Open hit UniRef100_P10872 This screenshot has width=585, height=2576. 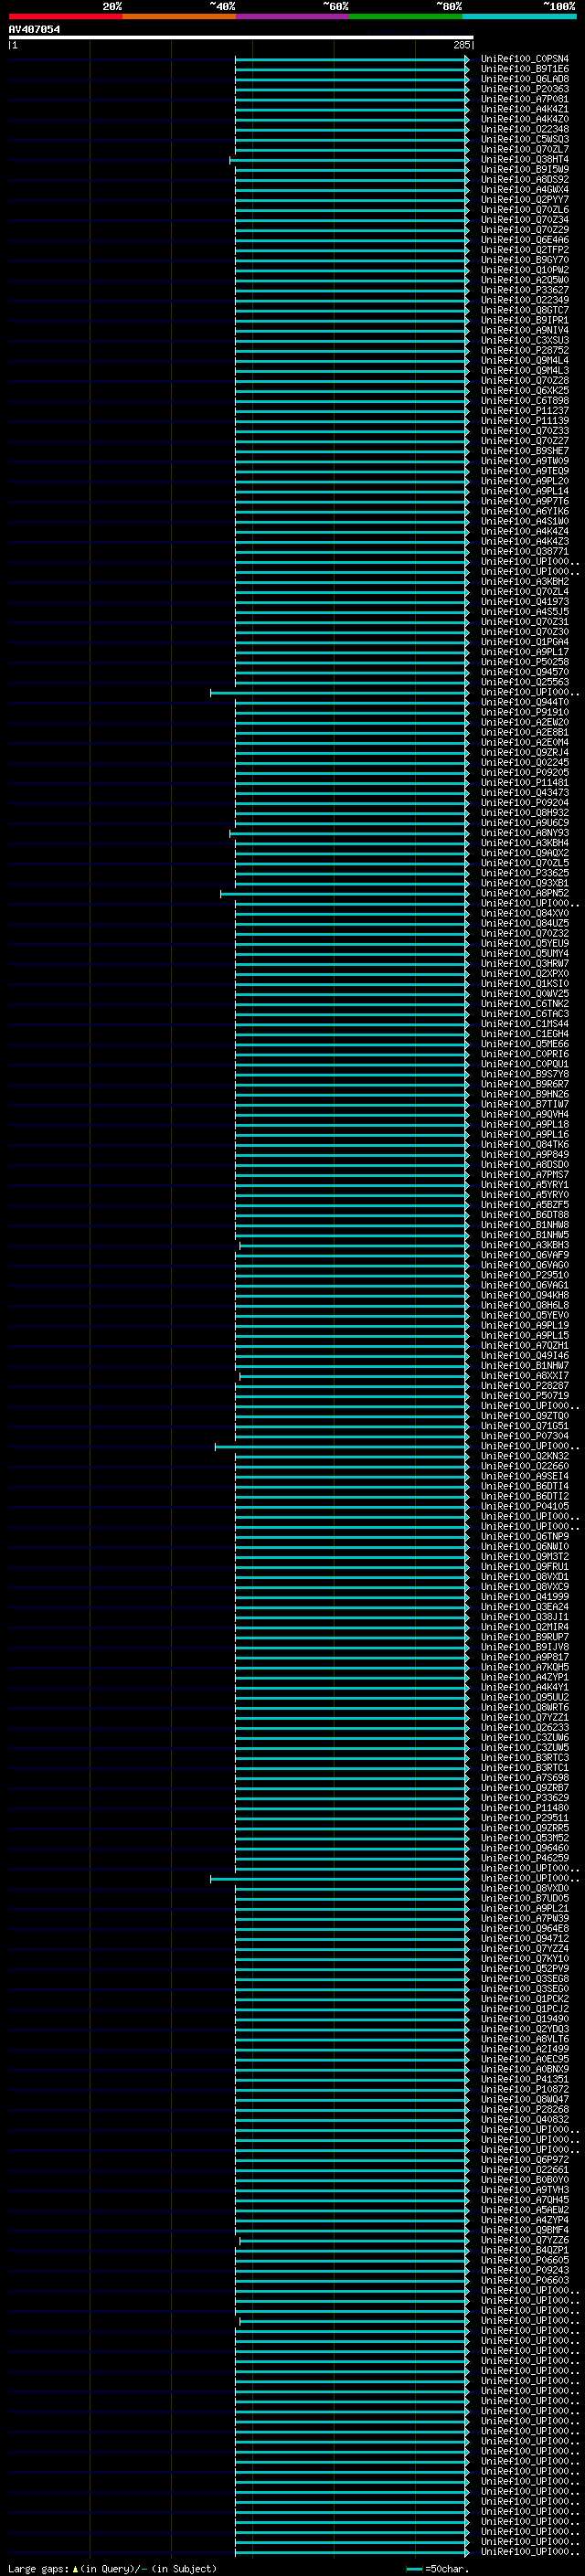point(525,2089)
